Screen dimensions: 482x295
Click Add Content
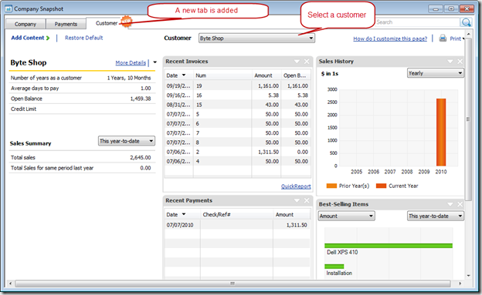28,38
